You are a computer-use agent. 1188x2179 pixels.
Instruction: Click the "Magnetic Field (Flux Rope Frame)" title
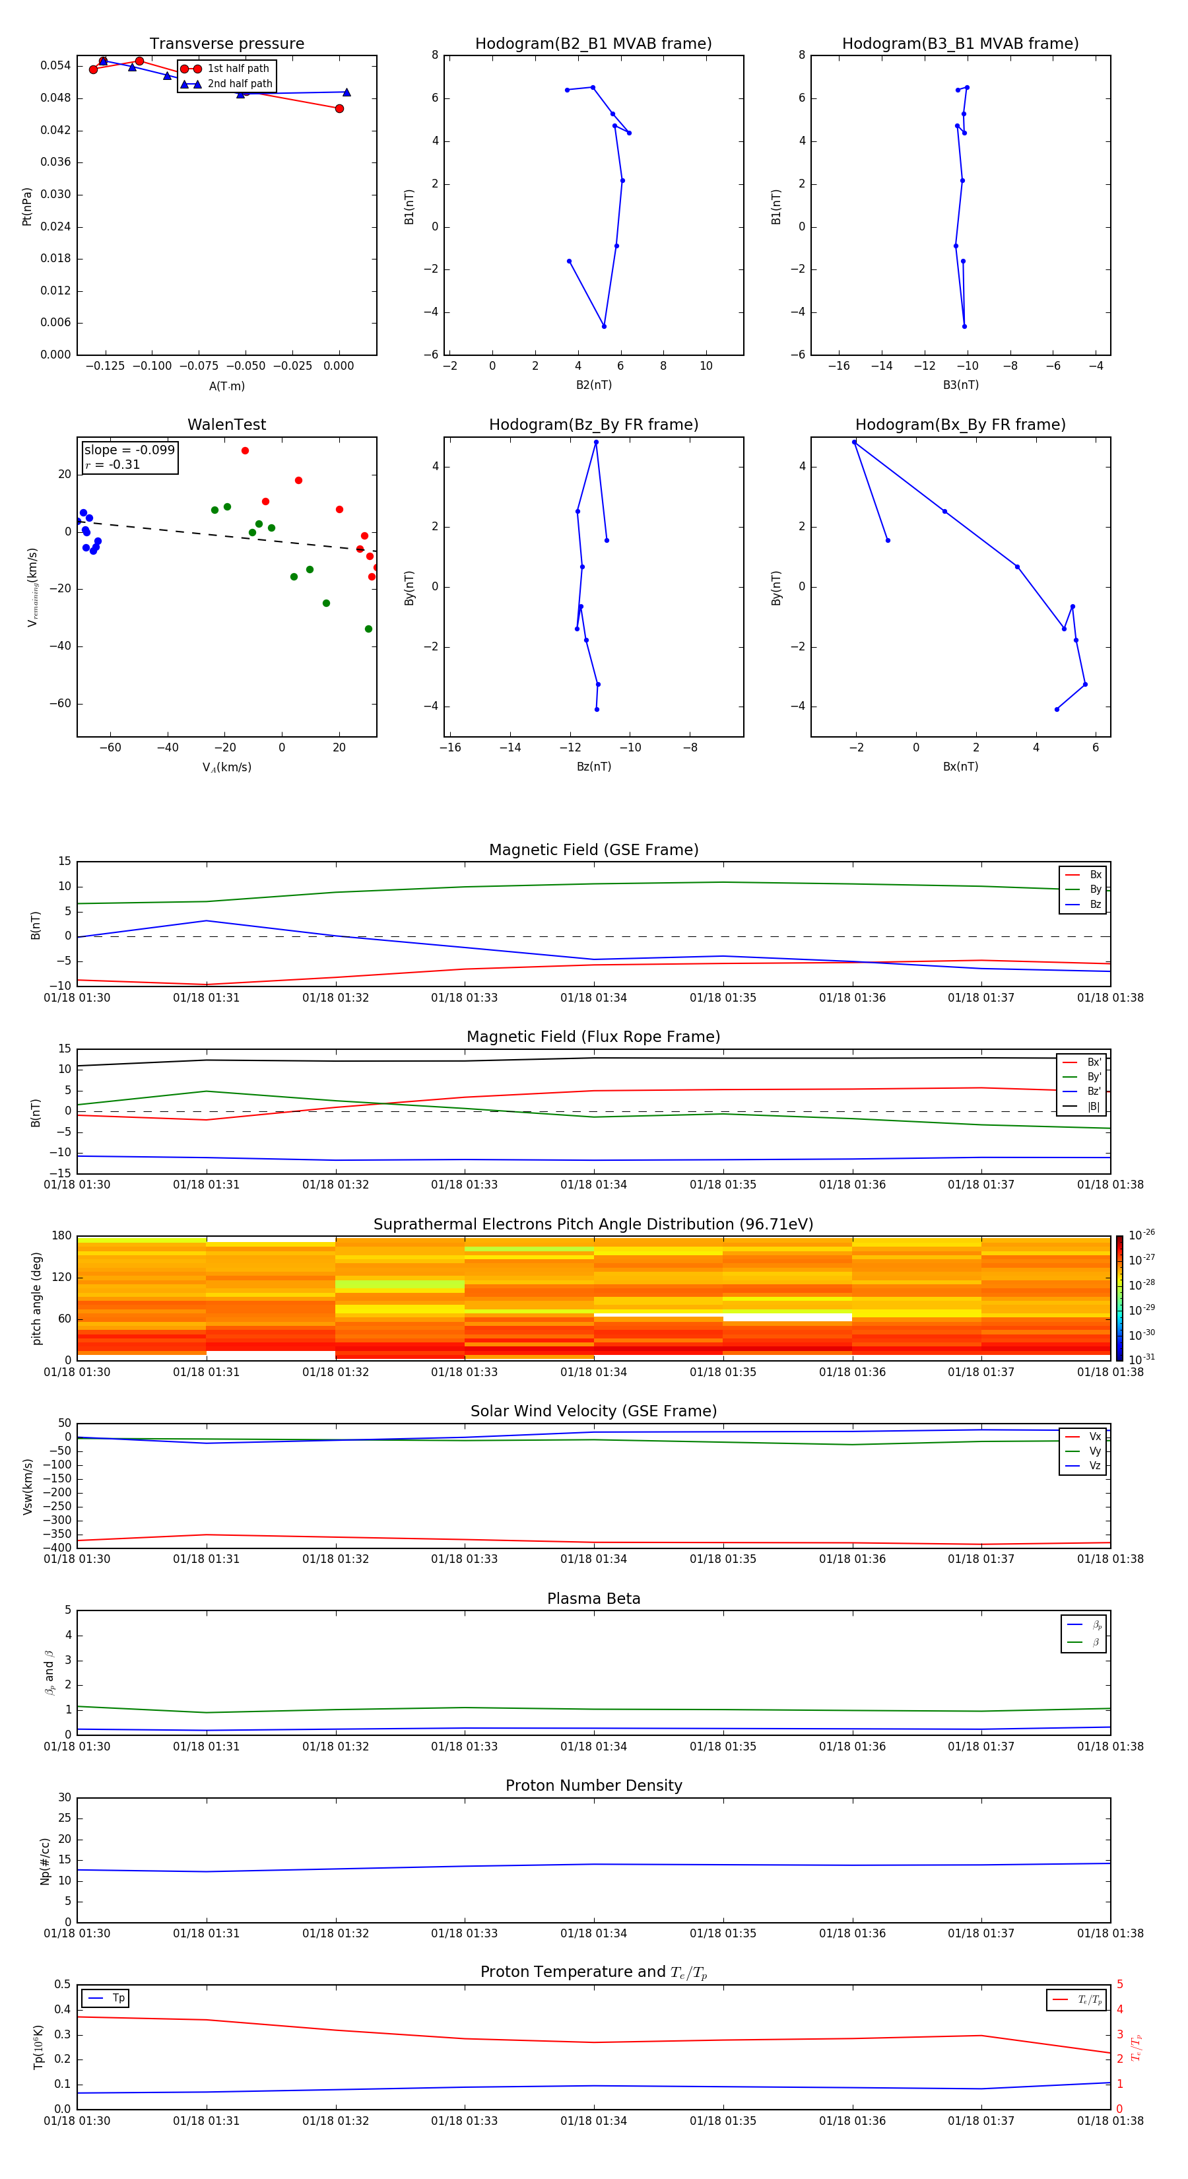[593, 1037]
